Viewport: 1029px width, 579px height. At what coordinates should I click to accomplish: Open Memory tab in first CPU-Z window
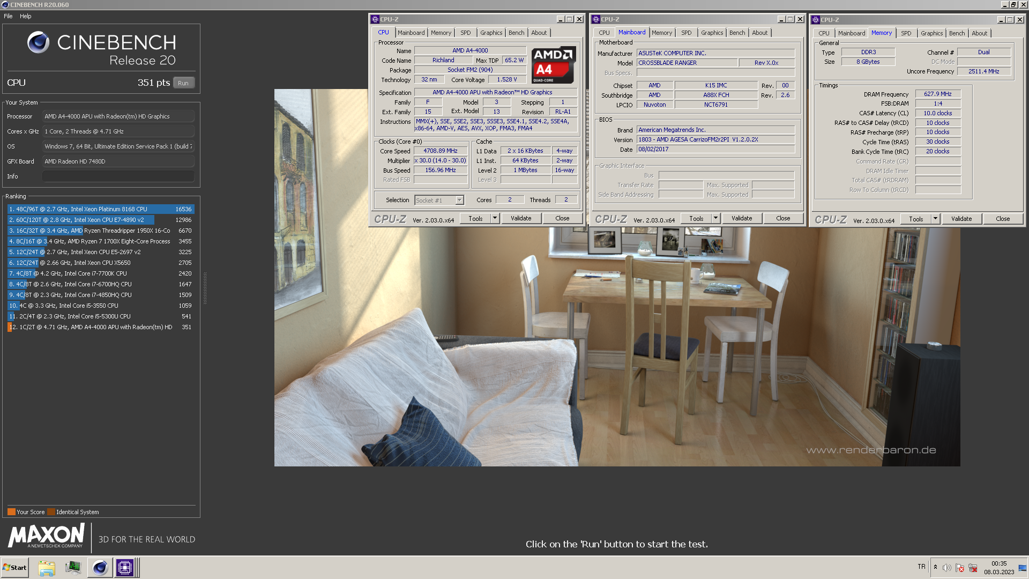pos(441,33)
